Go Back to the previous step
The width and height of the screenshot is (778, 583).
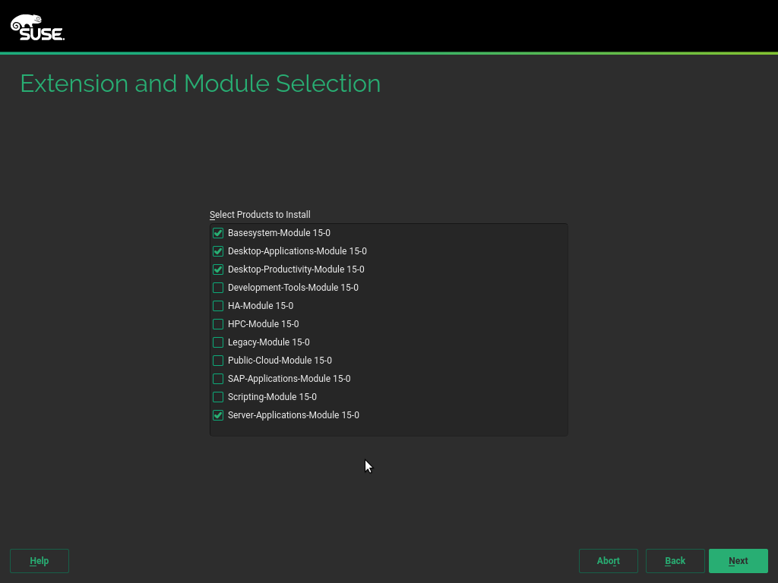point(675,561)
